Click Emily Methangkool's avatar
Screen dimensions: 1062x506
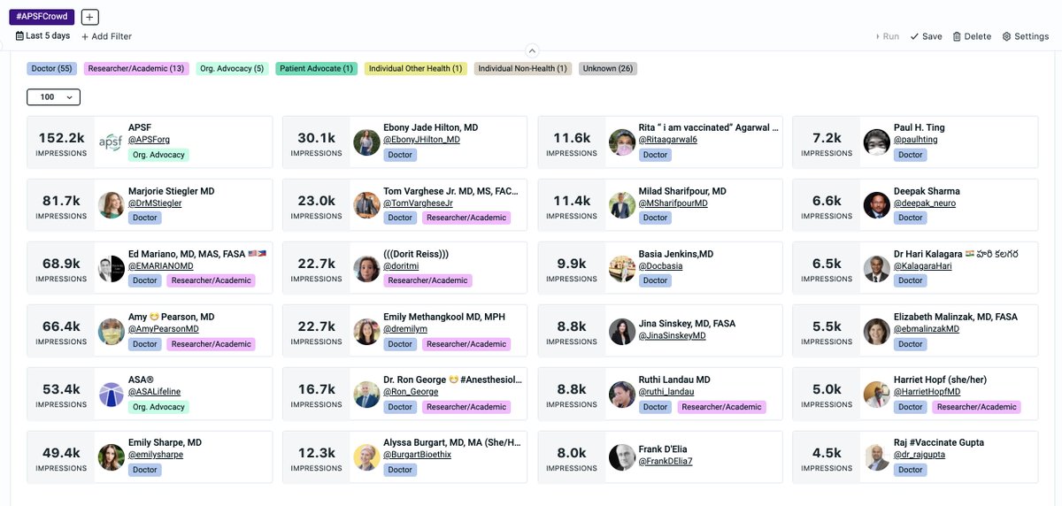click(366, 331)
